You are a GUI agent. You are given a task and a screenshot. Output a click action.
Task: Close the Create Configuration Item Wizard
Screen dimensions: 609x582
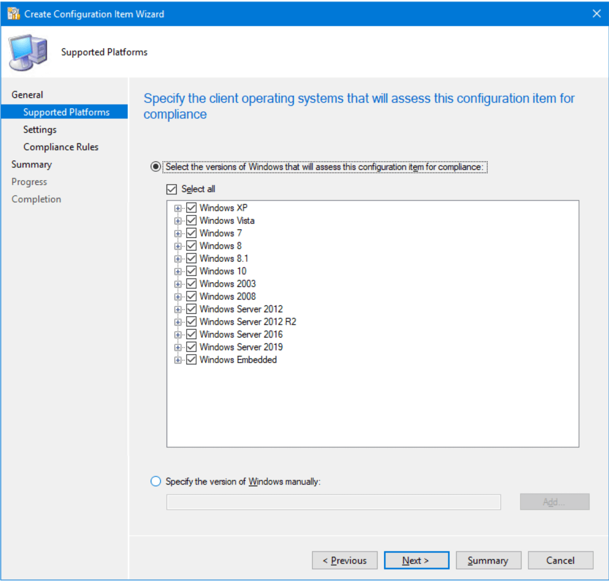[x=596, y=14]
